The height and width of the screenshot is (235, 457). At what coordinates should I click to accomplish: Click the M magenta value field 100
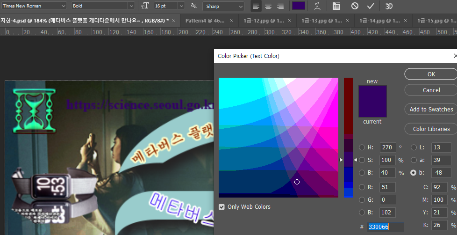coord(439,200)
